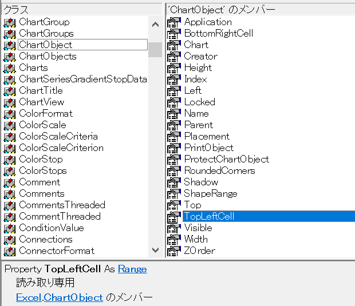The width and height of the screenshot is (355, 306).
Task: Click the class icon beside ChartObjects
Action: (10, 57)
